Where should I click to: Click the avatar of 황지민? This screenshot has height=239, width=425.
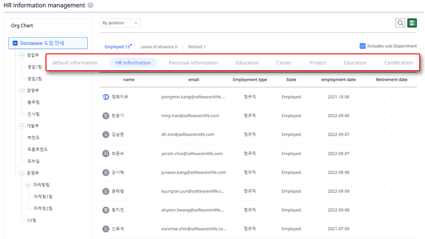pos(106,210)
